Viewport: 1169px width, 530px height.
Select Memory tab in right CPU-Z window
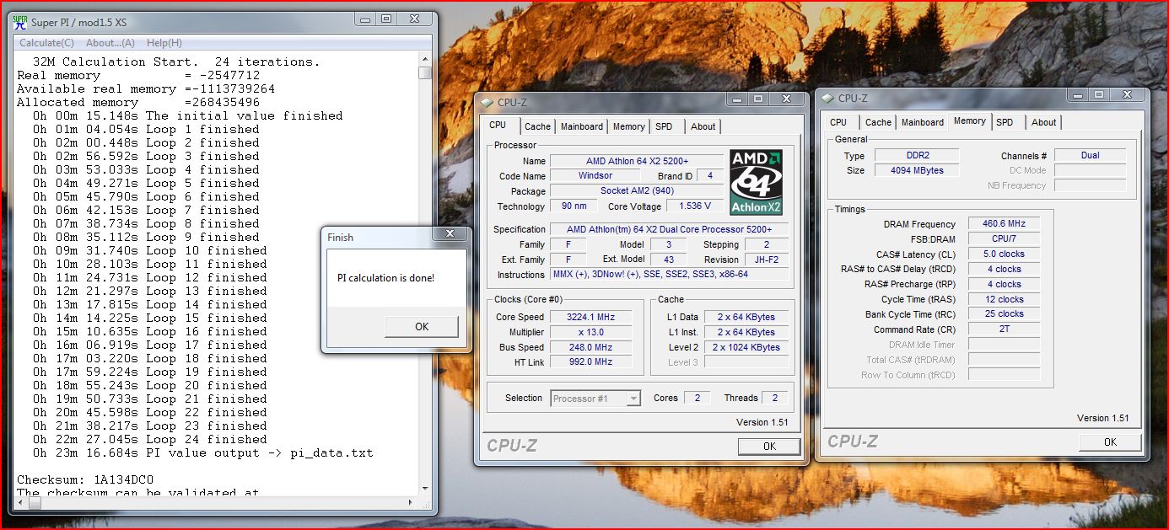[x=970, y=120]
